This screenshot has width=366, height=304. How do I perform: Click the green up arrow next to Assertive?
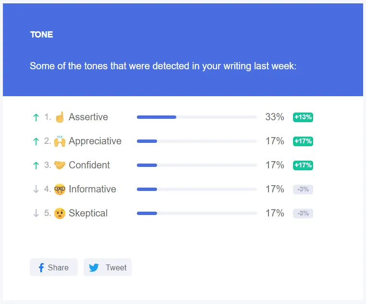coord(36,117)
